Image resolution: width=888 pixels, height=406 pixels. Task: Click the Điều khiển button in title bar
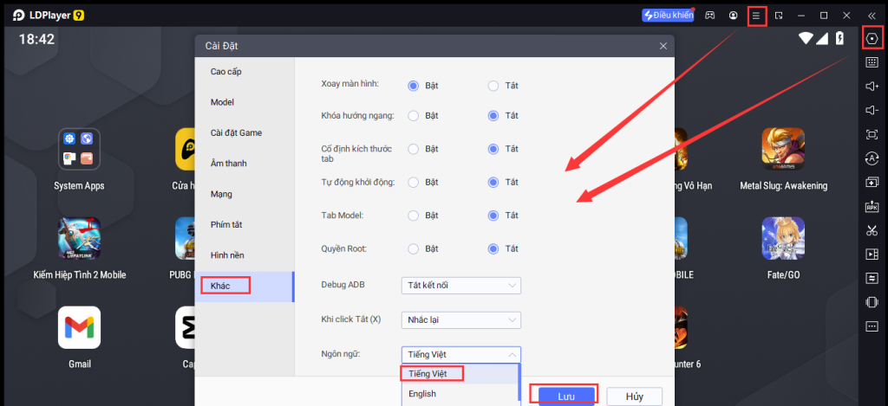tap(668, 16)
